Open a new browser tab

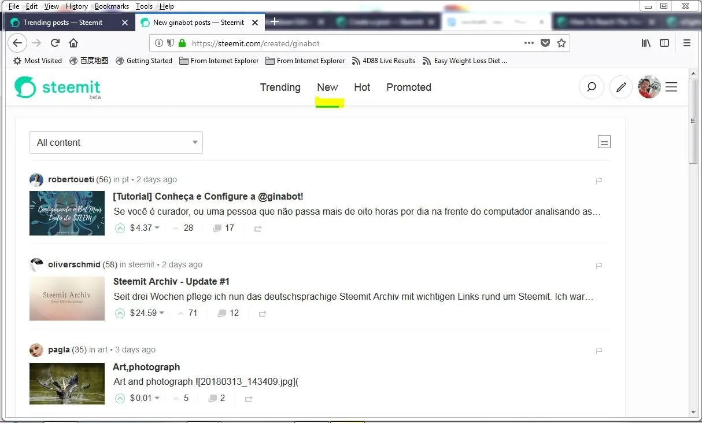[x=275, y=22]
